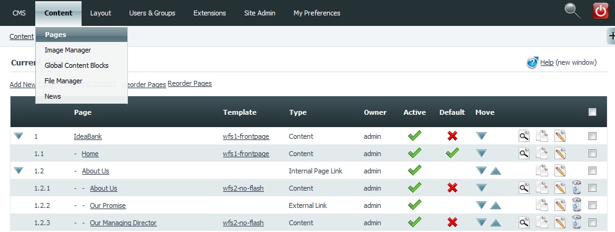The width and height of the screenshot is (615, 232).
Task: Open the Extensions menu
Action: coord(210,13)
